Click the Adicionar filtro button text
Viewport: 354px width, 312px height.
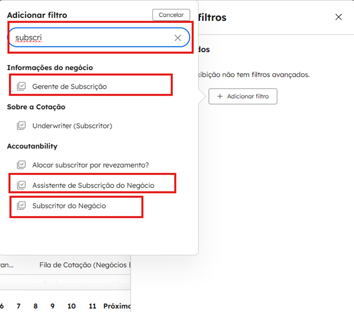coord(248,97)
